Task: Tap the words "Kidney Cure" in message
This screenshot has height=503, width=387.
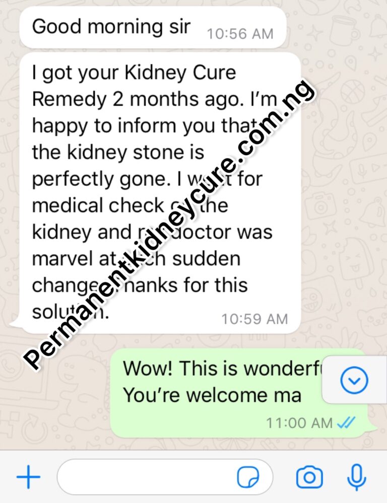Action: (180, 73)
